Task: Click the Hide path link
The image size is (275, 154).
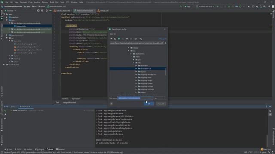Action: [x=162, y=39]
